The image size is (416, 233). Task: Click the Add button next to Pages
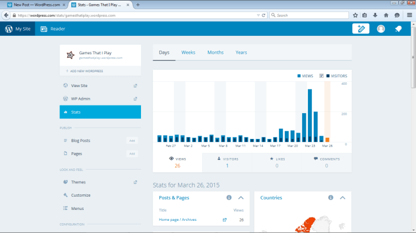(132, 153)
